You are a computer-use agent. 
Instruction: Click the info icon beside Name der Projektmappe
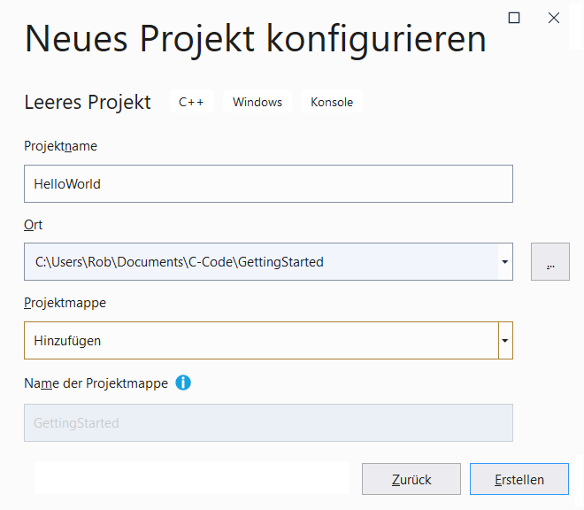[183, 382]
